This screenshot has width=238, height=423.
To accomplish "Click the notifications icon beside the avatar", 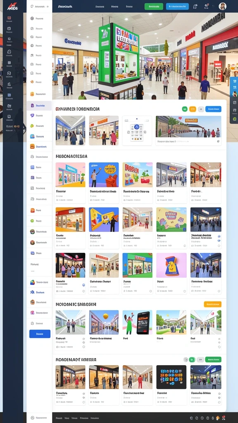I will tap(206, 6).
